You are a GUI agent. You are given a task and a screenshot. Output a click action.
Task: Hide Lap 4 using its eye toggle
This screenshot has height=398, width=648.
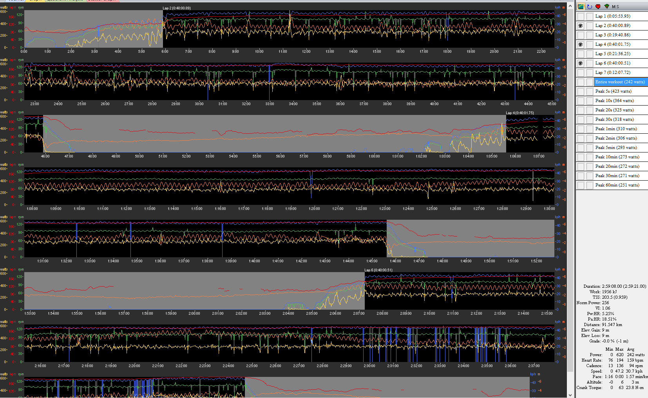(x=581, y=44)
